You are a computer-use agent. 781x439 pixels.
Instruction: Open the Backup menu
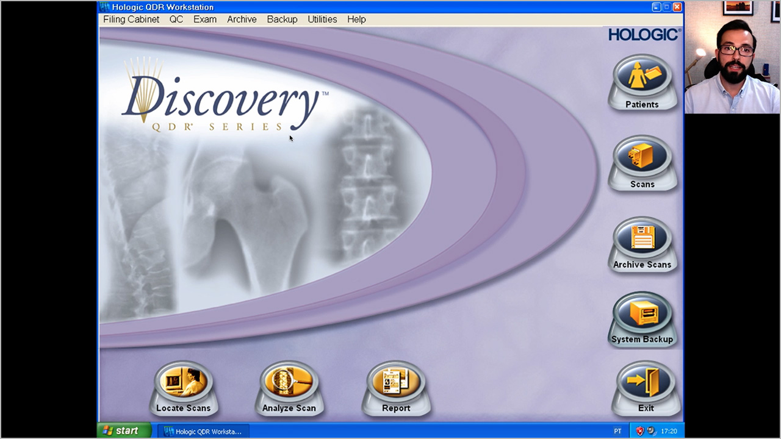(x=282, y=19)
